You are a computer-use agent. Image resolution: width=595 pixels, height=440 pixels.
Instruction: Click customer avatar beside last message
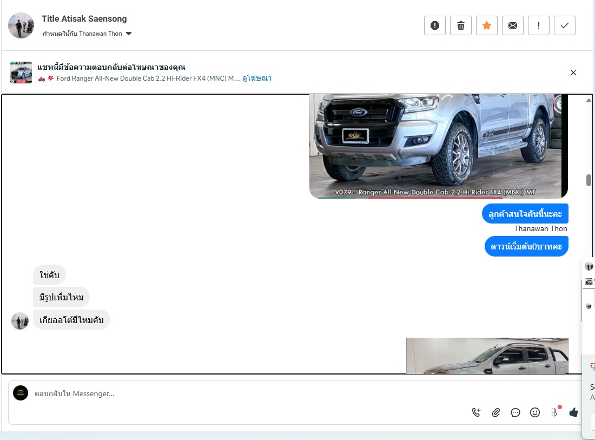(20, 321)
